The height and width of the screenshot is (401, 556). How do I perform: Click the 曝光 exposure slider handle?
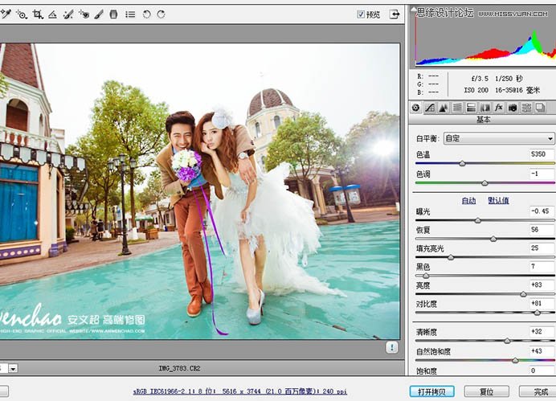(477, 219)
